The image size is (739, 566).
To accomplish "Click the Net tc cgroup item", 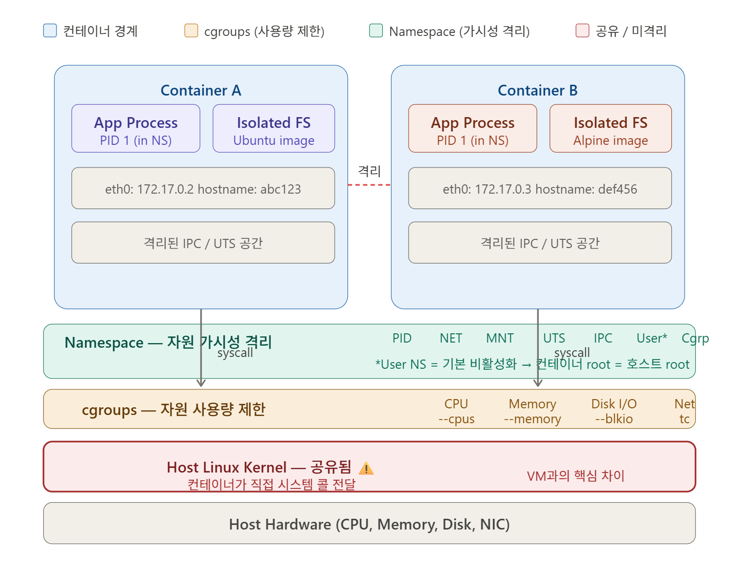I will [x=685, y=411].
